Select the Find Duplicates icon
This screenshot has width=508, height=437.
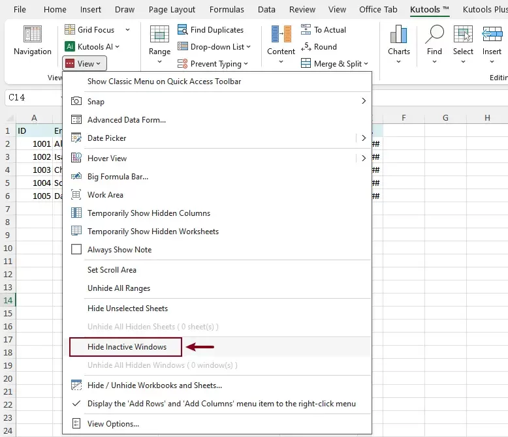pos(183,29)
